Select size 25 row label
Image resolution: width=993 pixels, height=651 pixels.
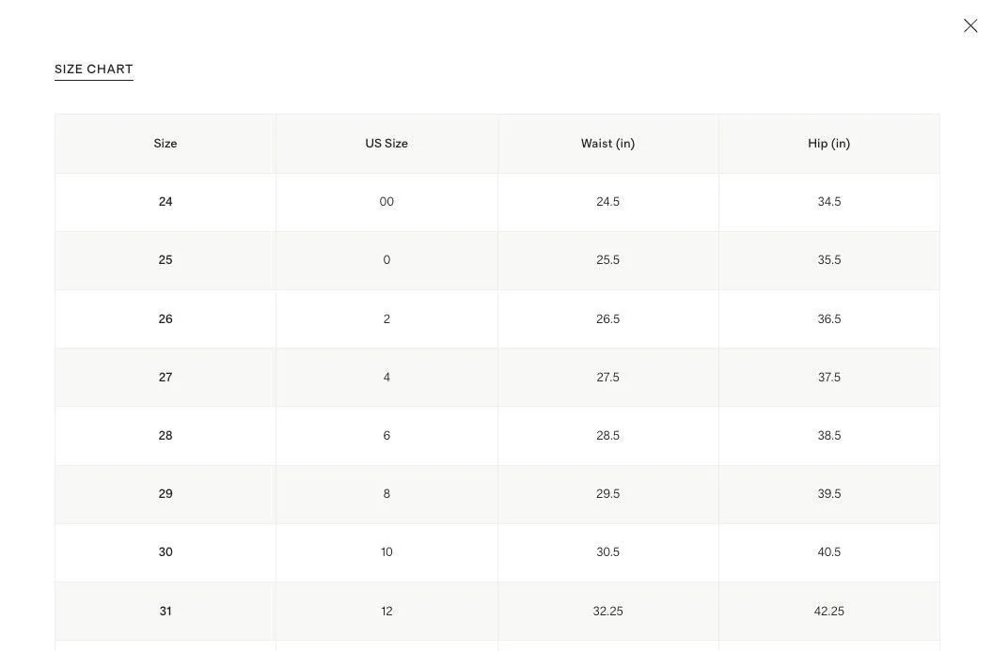[x=165, y=260]
